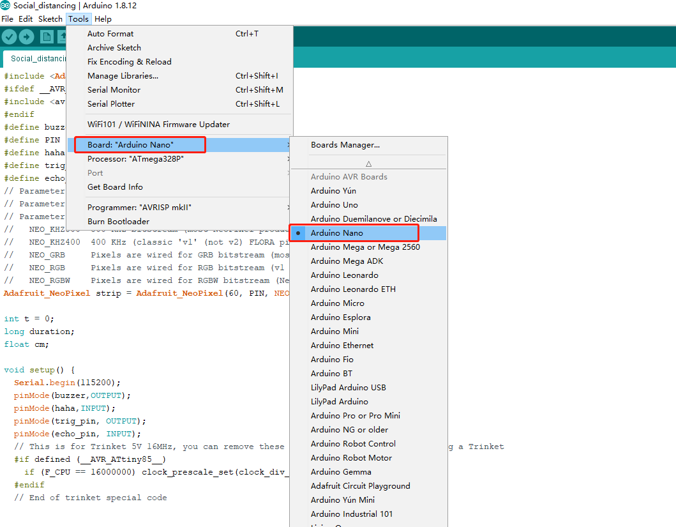The height and width of the screenshot is (527, 676).
Task: Click the 'pinMode(echo_pin, INPUT);' line
Action: pyautogui.click(x=77, y=434)
